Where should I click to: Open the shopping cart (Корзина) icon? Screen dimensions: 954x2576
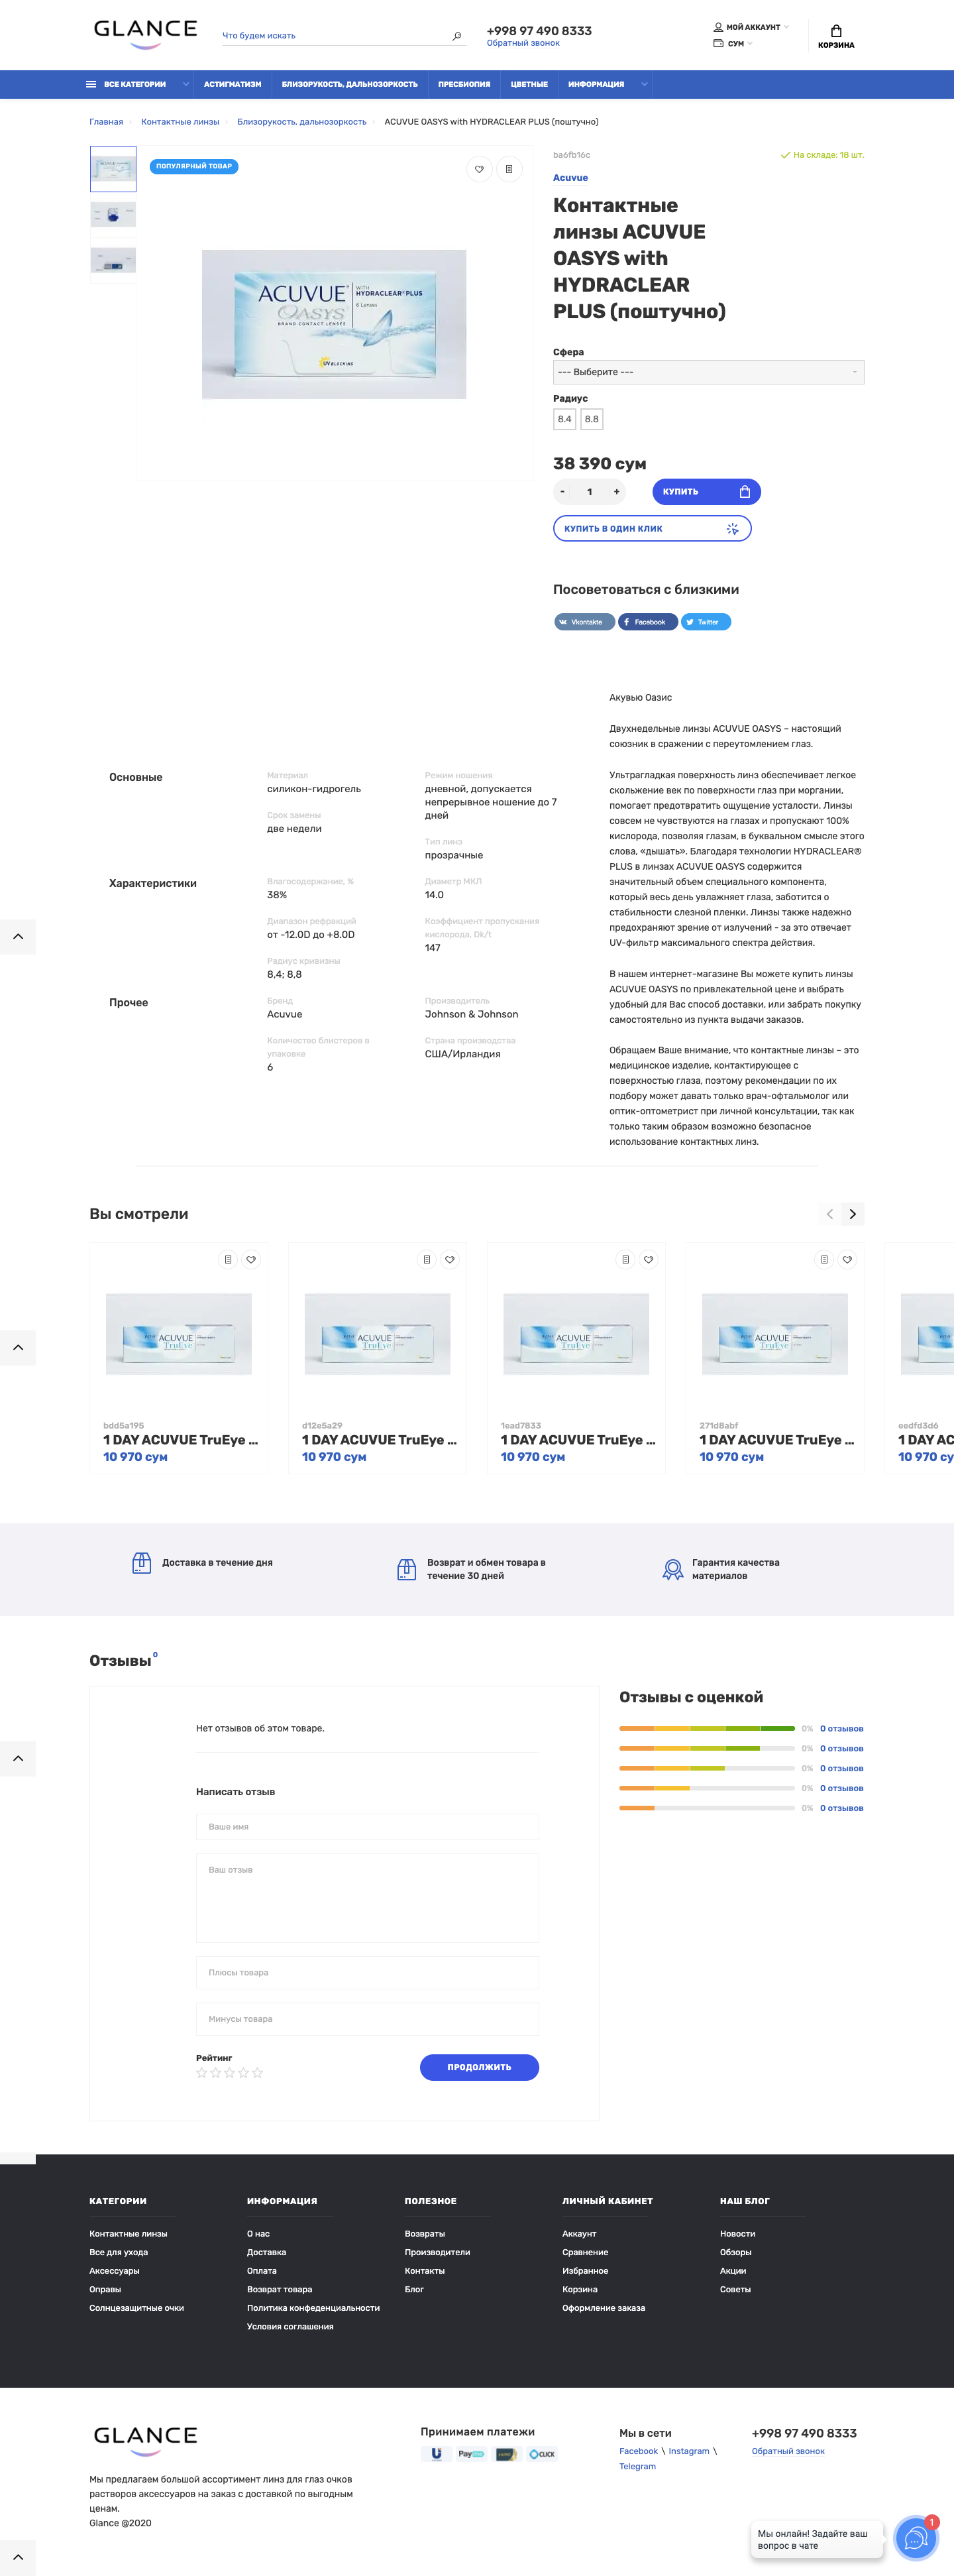(x=835, y=36)
